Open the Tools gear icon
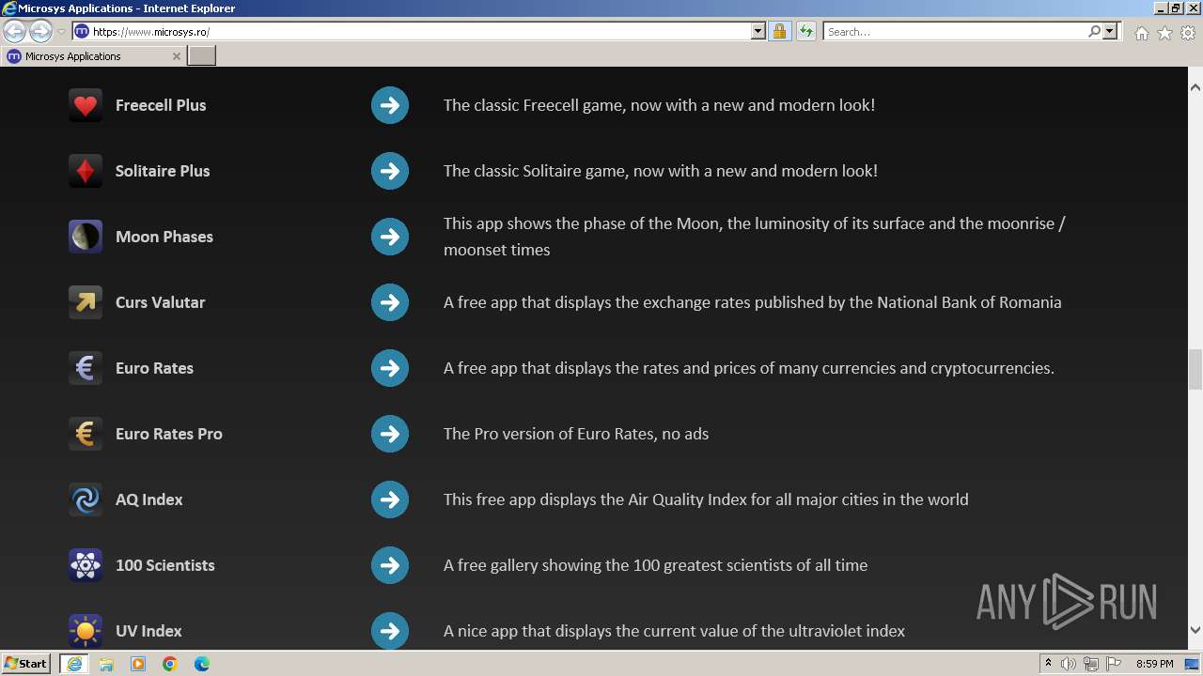Image resolution: width=1203 pixels, height=676 pixels. click(1188, 33)
